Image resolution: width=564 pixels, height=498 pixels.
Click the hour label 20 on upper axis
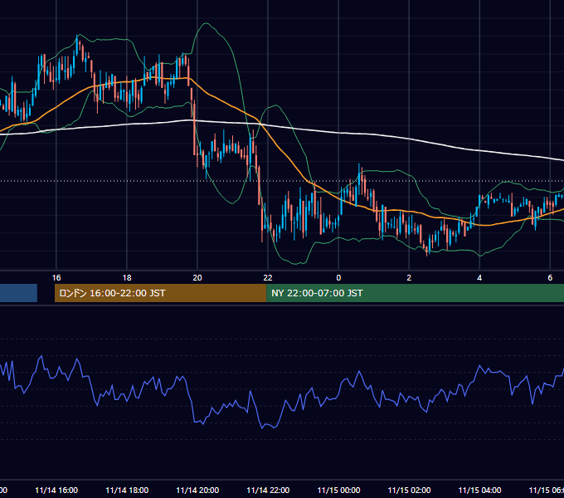click(197, 278)
